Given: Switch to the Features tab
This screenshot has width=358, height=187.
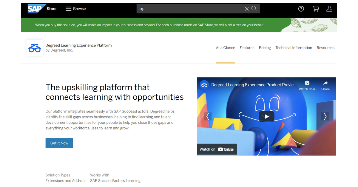Looking at the screenshot, I should pos(247,48).
